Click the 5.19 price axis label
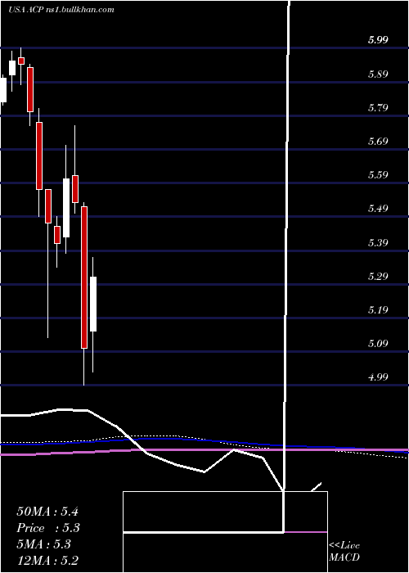Image resolution: width=409 pixels, height=573 pixels. 378,310
